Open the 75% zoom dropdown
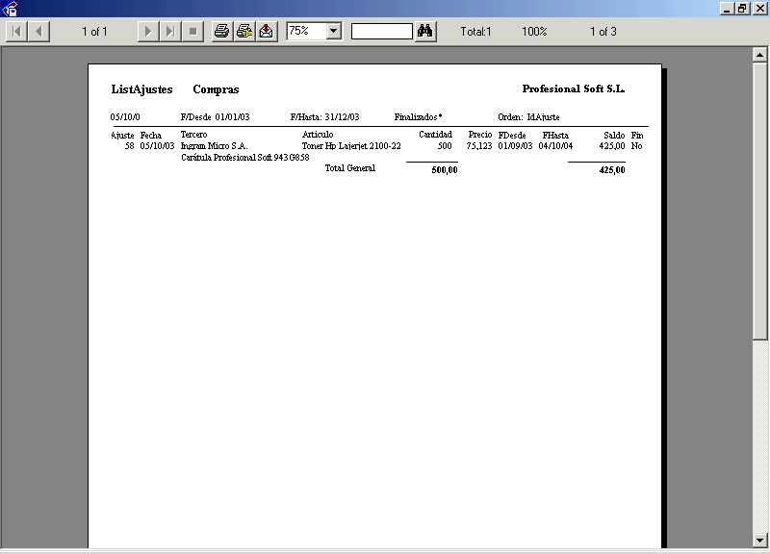This screenshot has height=554, width=770. click(x=334, y=32)
